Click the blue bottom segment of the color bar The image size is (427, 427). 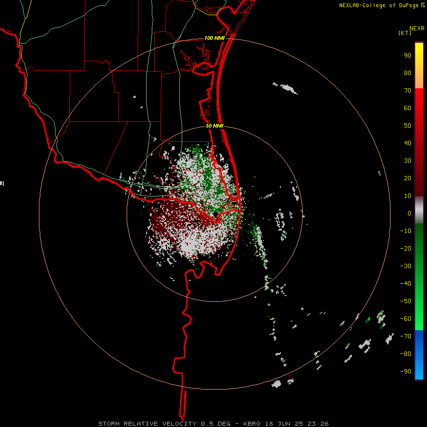[x=419, y=355]
